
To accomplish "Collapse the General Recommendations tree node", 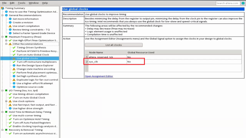I will click(x=3, y=15).
